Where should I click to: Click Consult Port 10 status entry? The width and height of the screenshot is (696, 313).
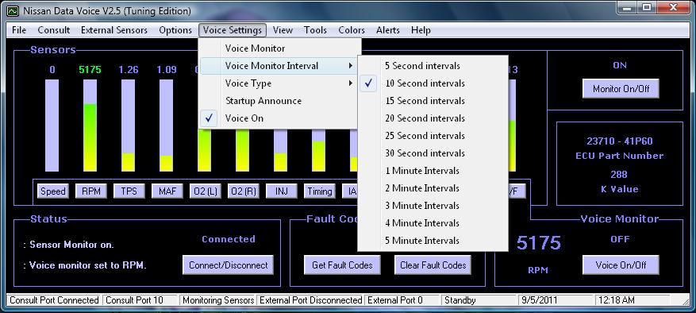point(140,300)
